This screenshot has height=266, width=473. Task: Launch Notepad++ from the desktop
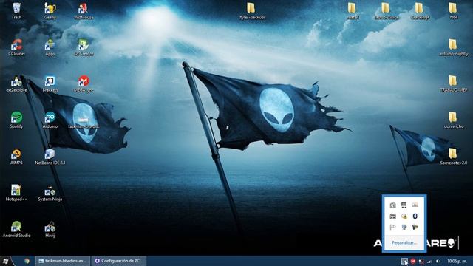pos(16,193)
